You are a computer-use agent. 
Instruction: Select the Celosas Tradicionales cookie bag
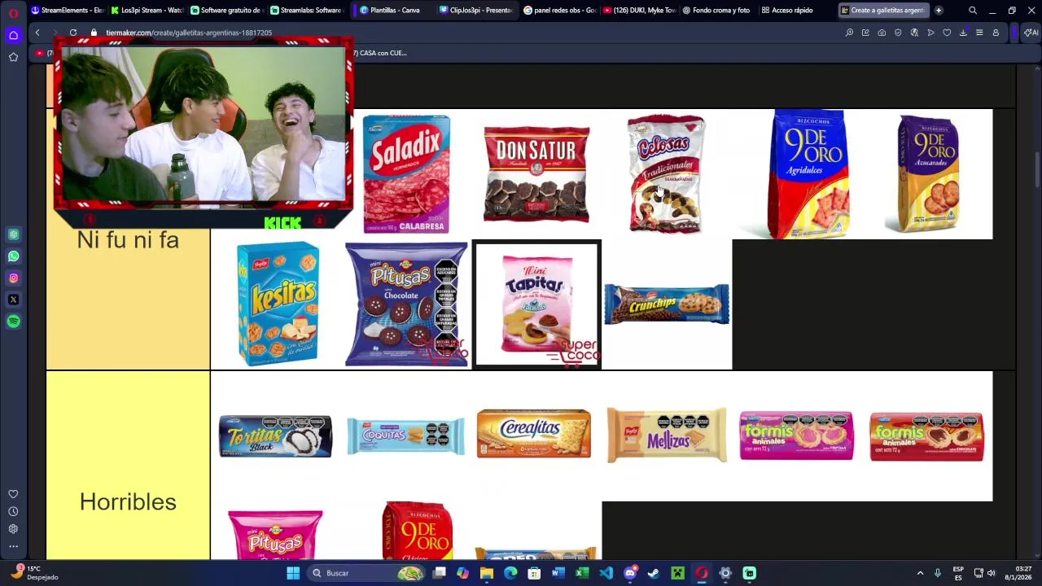pos(666,174)
